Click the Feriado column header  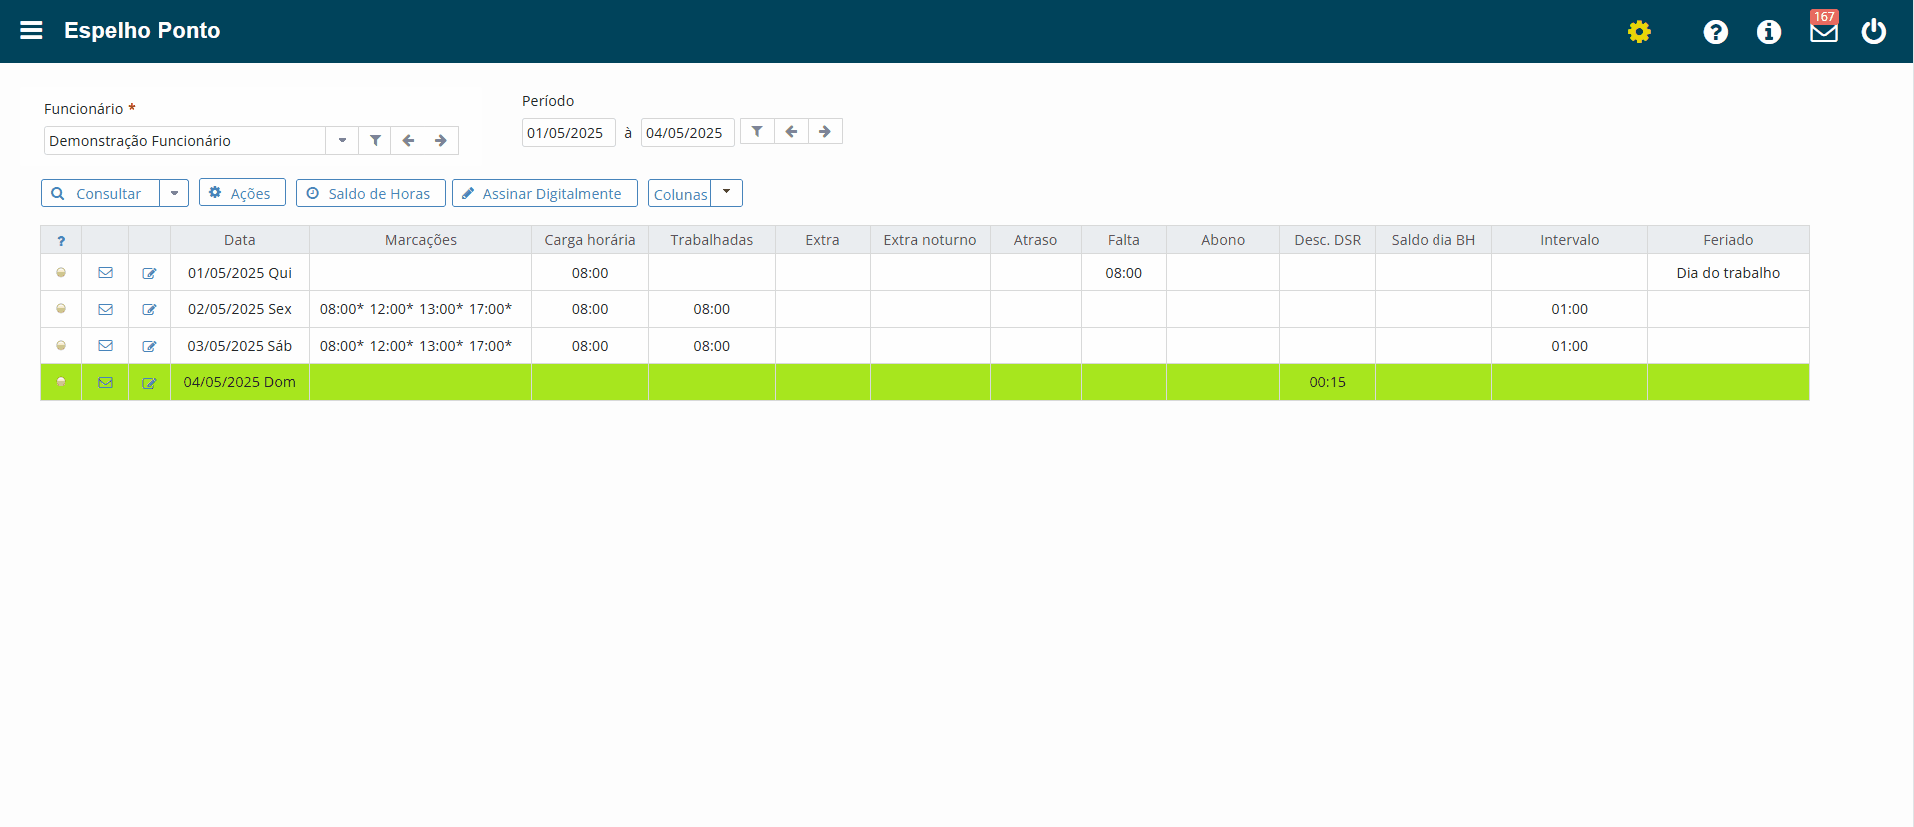pyautogui.click(x=1728, y=240)
